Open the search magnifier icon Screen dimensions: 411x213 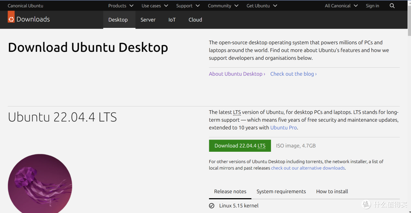pyautogui.click(x=392, y=6)
